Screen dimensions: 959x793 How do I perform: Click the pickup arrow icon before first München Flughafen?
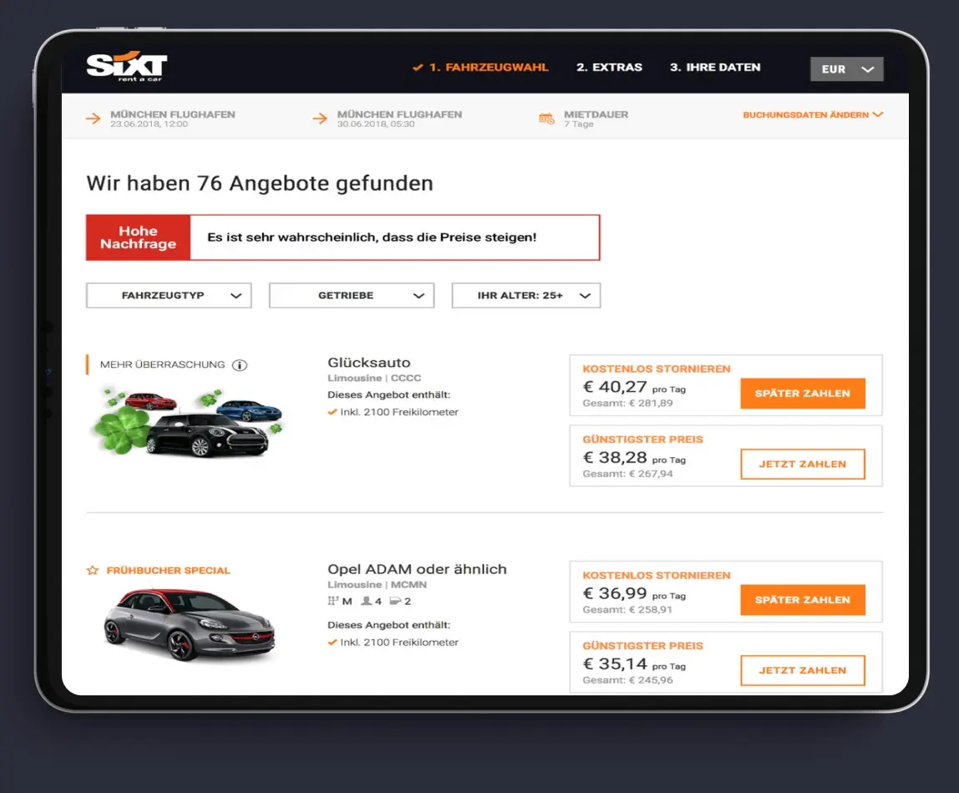[x=93, y=118]
